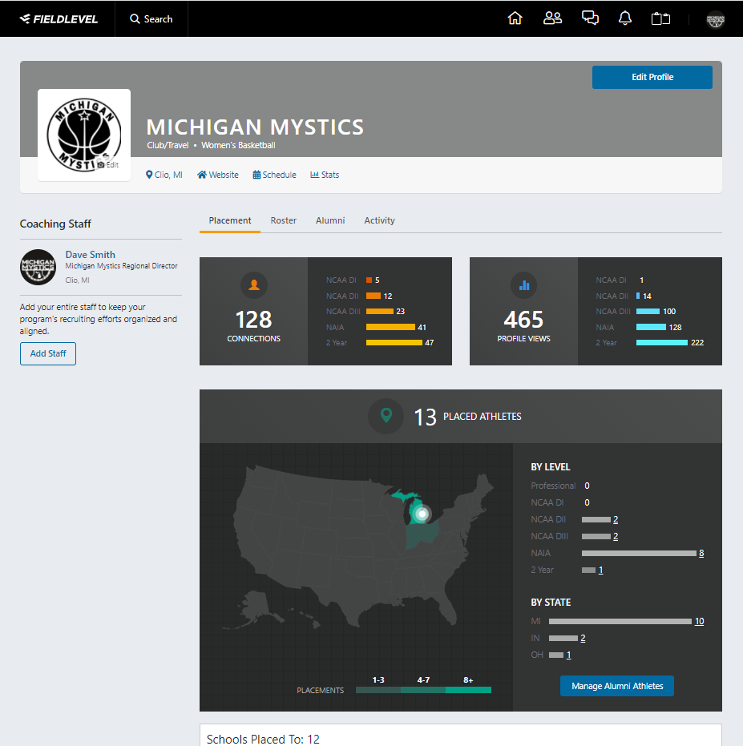The width and height of the screenshot is (743, 746).
Task: Switch to the Roster tab
Action: [x=283, y=221]
